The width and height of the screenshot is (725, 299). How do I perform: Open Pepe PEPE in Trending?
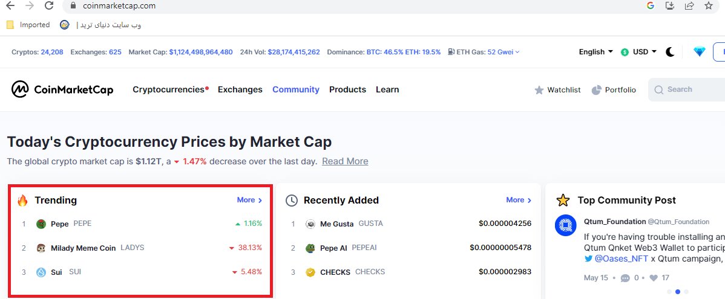coord(71,223)
